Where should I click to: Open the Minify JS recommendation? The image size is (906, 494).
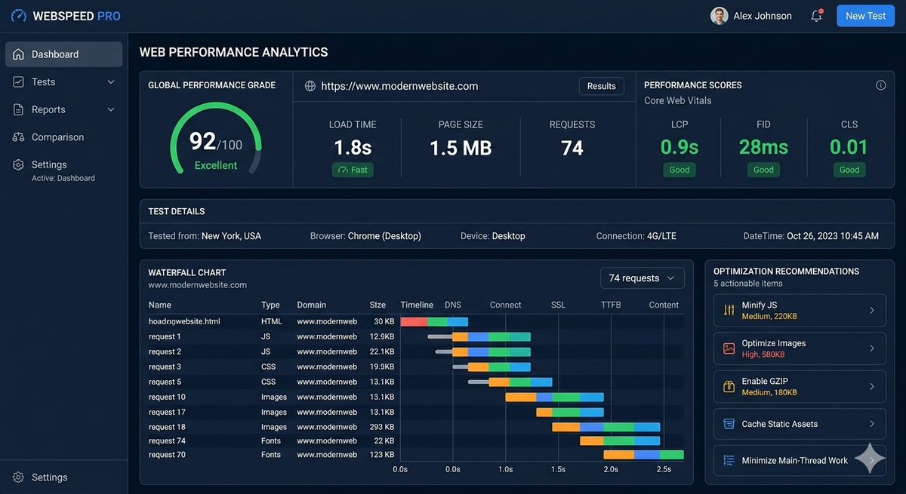pos(800,310)
